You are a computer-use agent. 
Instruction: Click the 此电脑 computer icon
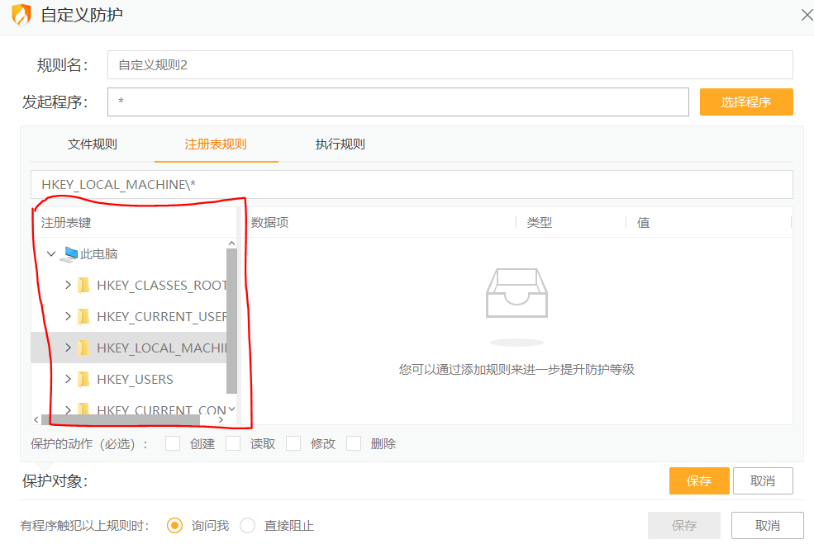(x=69, y=254)
